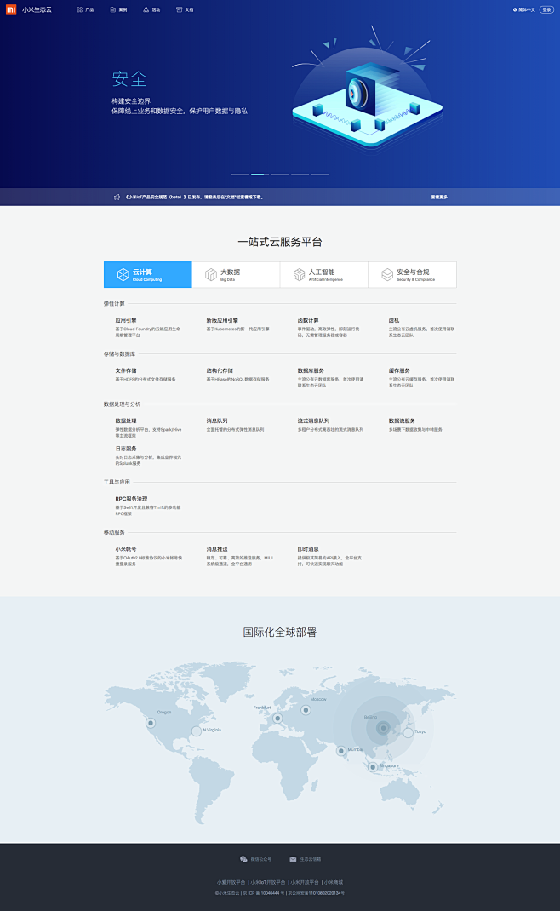
Task: Click the 数据处理与分析 section heading
Action: [x=122, y=404]
